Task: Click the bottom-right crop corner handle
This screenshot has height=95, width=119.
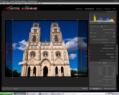Action: click(77, 77)
